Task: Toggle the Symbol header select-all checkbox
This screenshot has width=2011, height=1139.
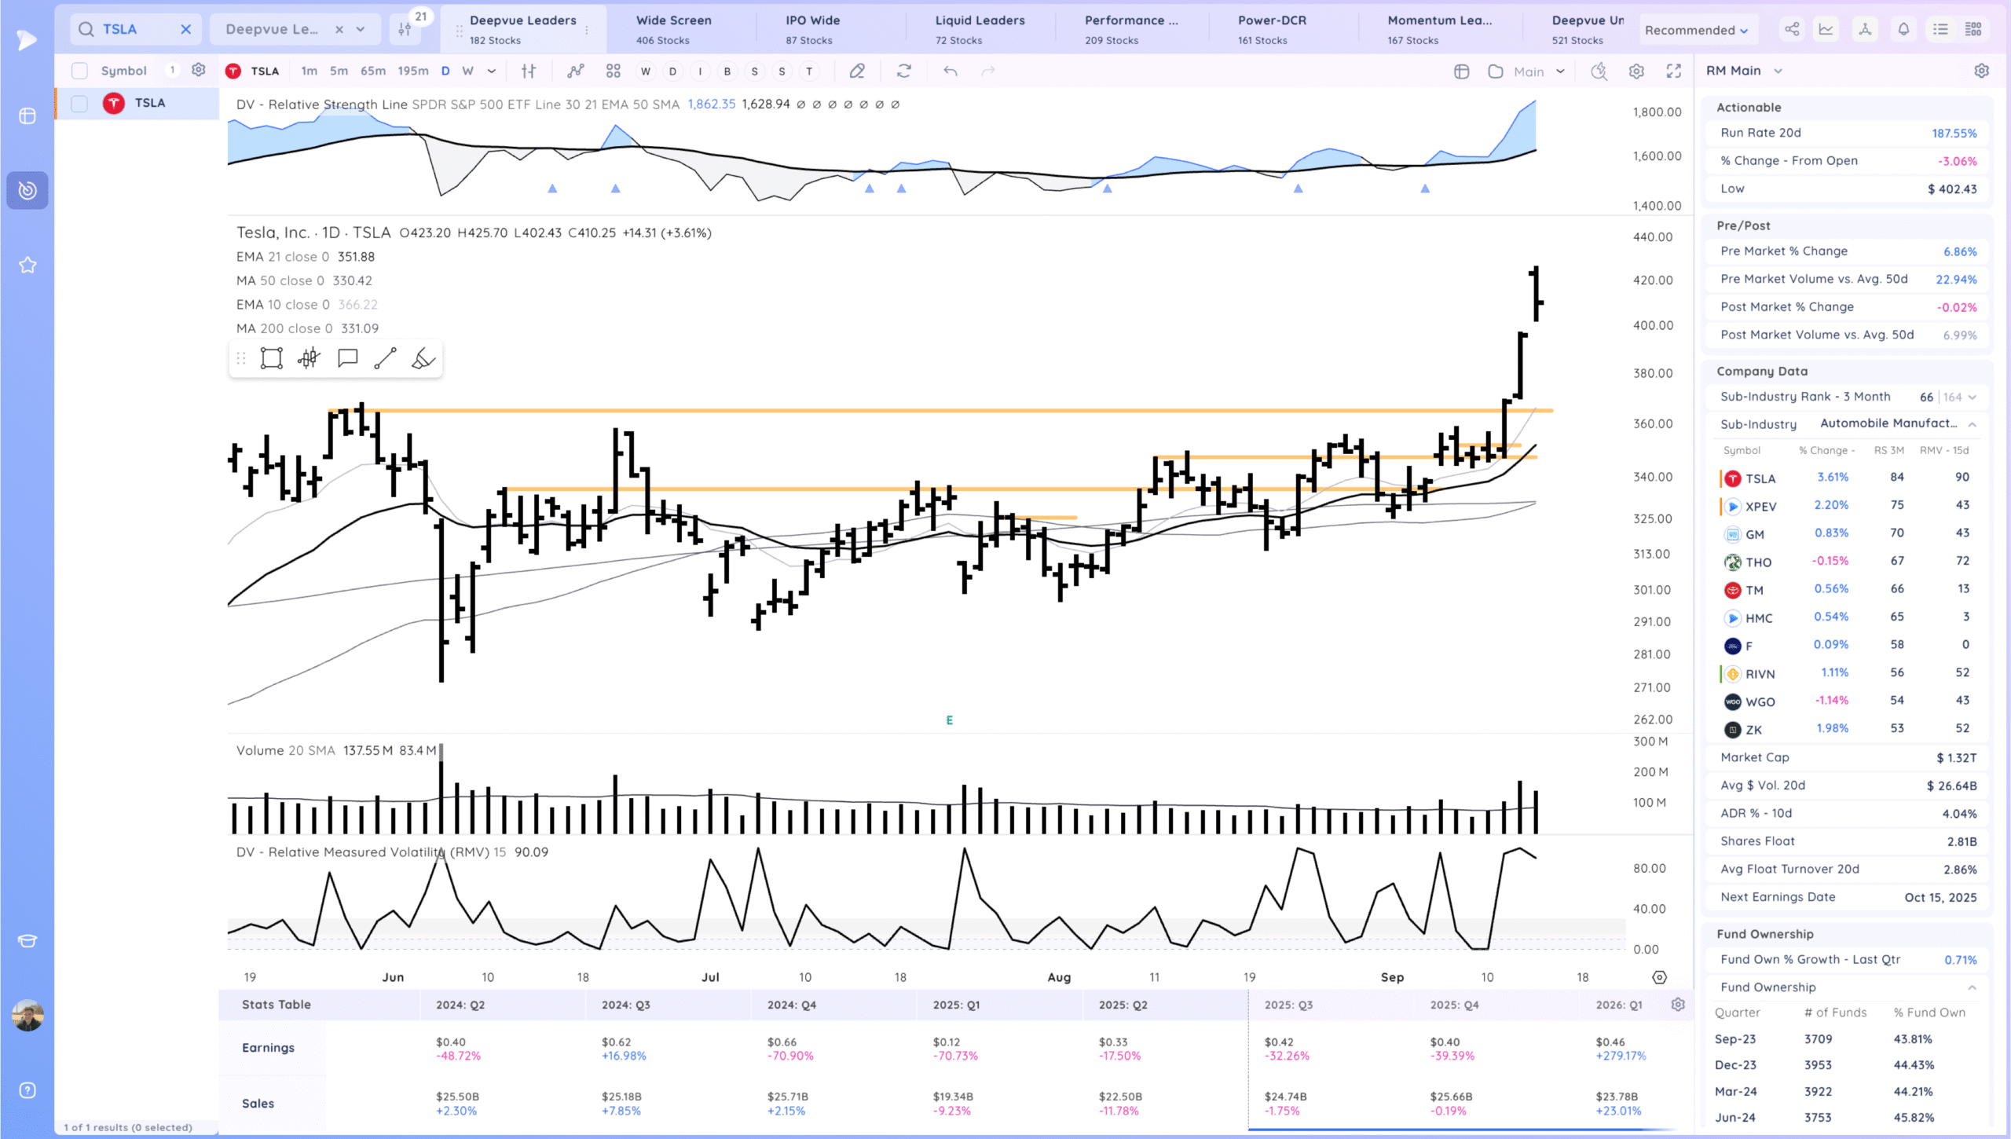Action: pos(79,71)
